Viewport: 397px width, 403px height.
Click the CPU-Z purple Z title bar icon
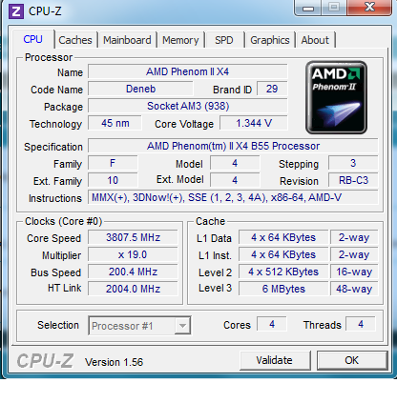16,11
